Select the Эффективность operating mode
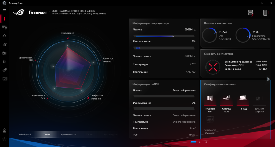 point(68,134)
